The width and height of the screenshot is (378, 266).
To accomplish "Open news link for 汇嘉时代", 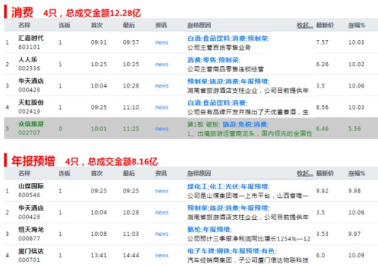I will 162,42.
